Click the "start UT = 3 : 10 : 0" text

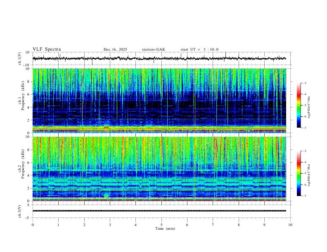[x=199, y=49]
